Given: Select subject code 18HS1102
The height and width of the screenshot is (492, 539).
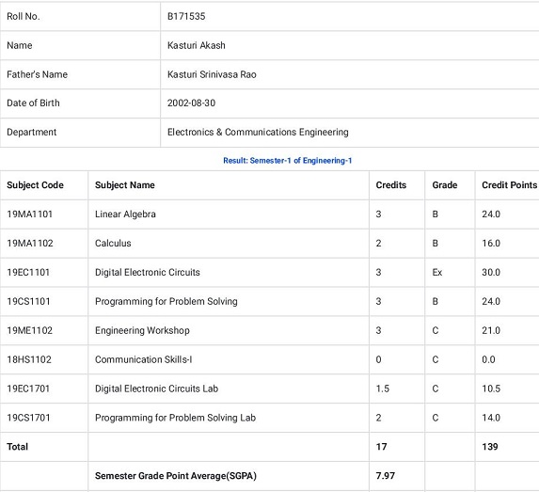Looking at the screenshot, I should [29, 359].
